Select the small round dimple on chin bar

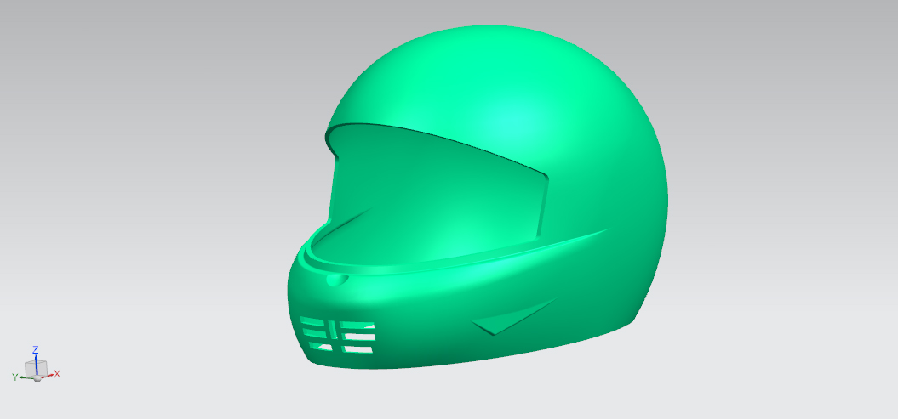point(337,279)
